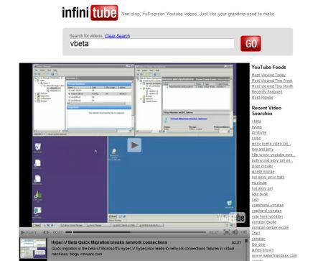Screen dimensions: 323x261
Task: Click the volume speaker icon
Action: 235,232
